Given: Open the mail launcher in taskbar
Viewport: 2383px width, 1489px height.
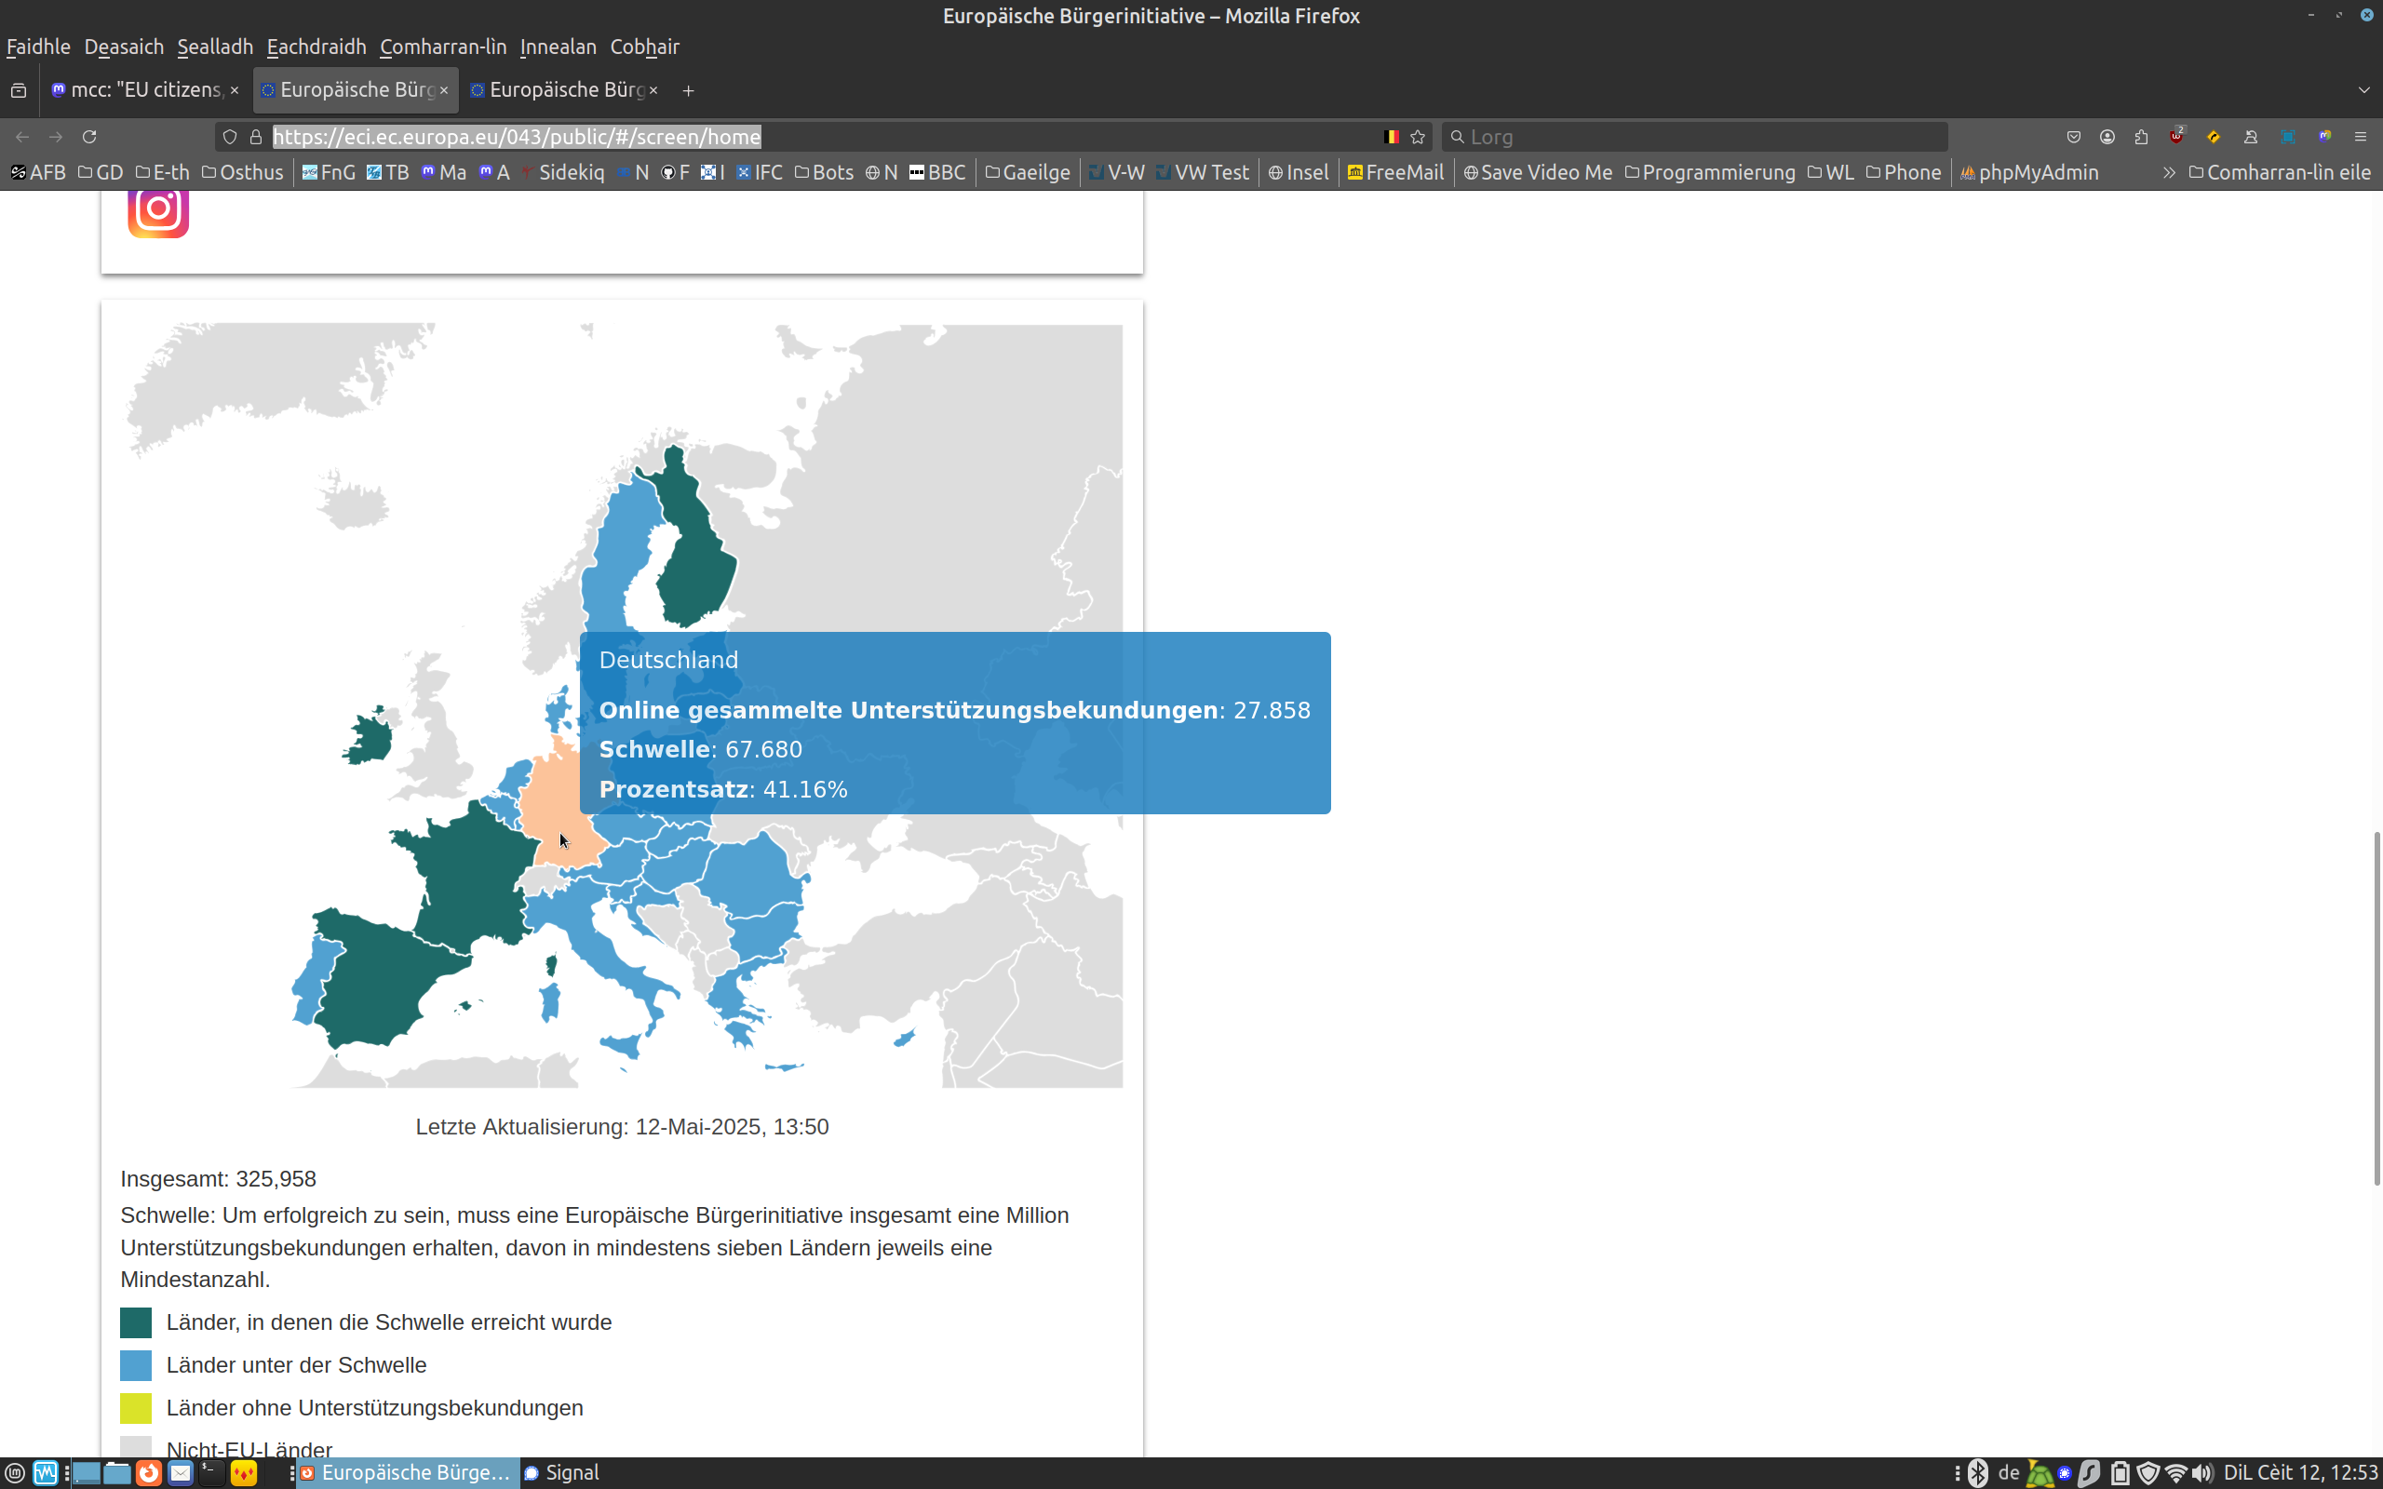Looking at the screenshot, I should pos(181,1473).
